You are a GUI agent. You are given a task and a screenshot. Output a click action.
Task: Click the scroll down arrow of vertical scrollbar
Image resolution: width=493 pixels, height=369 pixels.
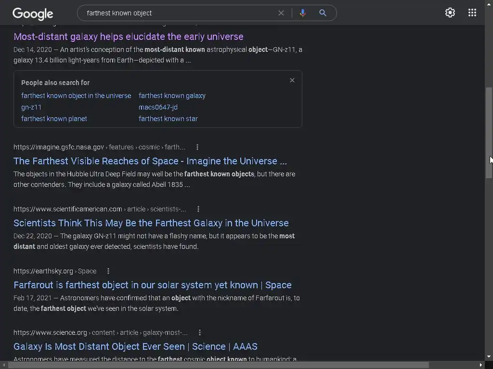489,357
